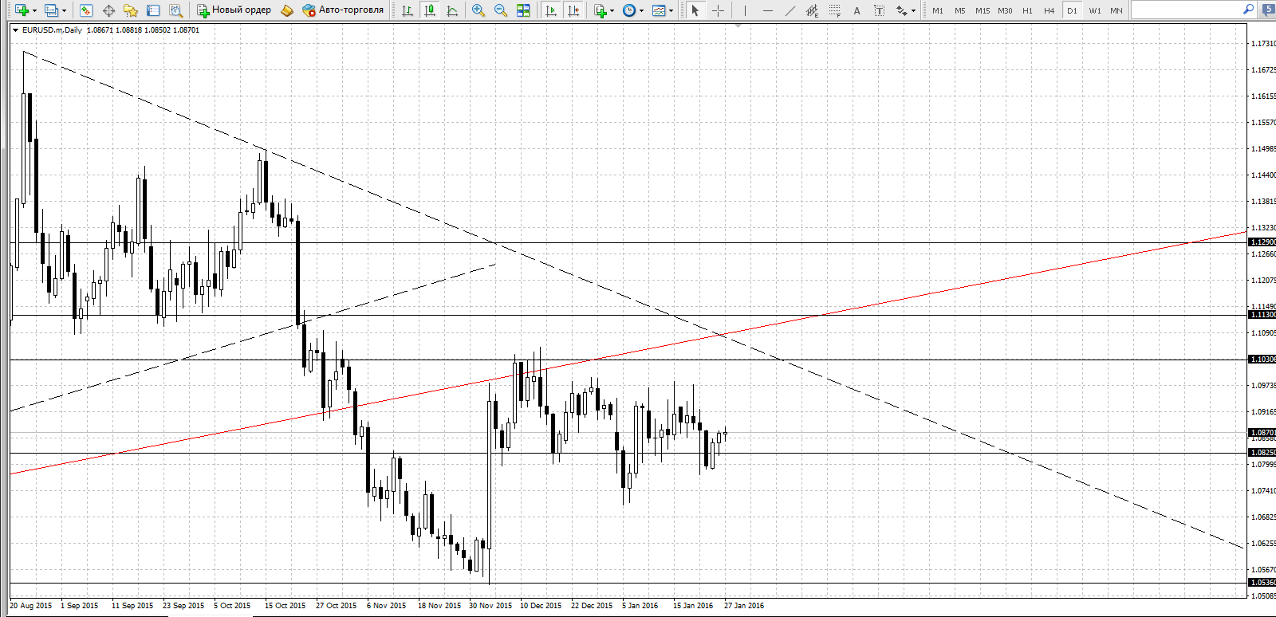Select the H1 timeframe
1276x617 pixels.
point(1027,10)
